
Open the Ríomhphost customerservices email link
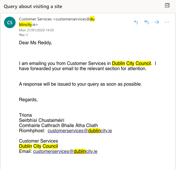[80, 131]
